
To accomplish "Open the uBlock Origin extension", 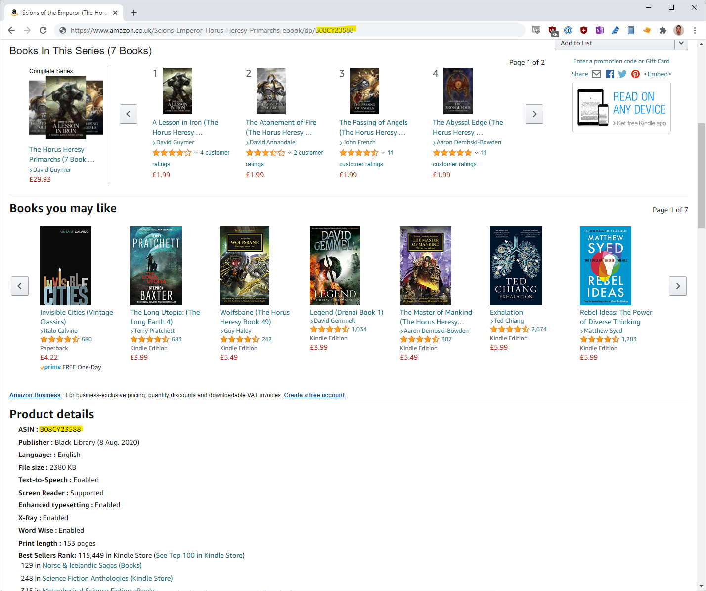I will 553,31.
